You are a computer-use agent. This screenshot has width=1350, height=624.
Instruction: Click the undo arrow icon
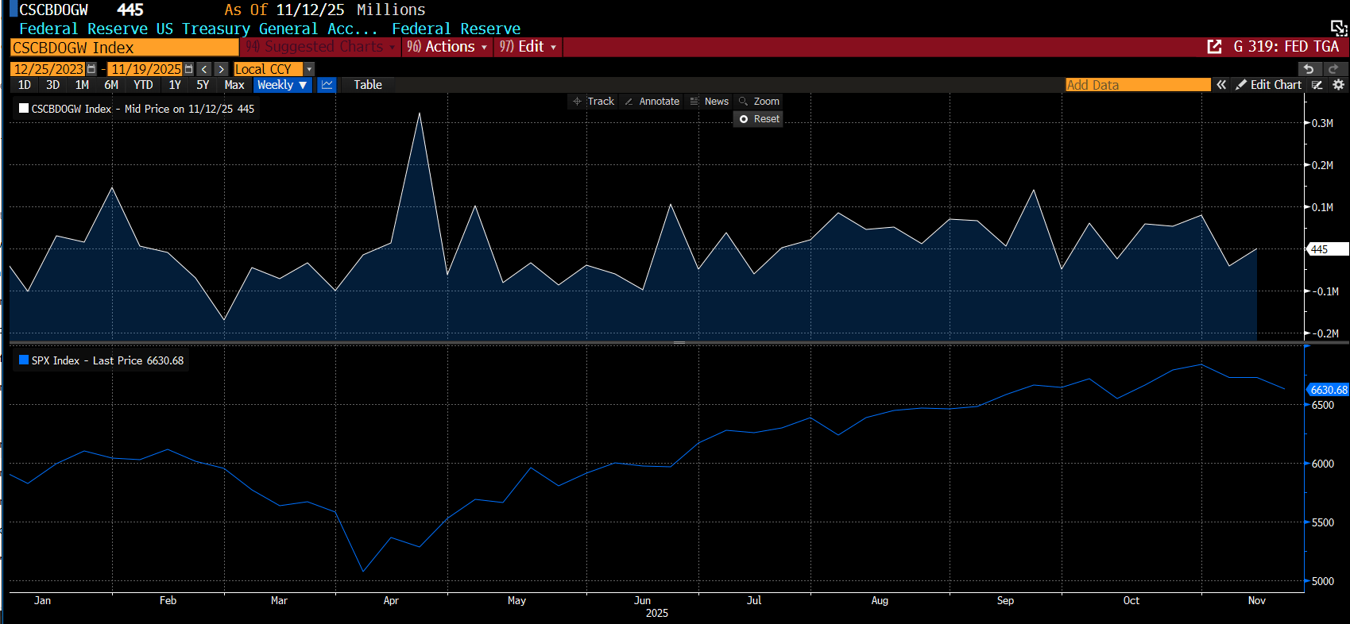pos(1309,69)
